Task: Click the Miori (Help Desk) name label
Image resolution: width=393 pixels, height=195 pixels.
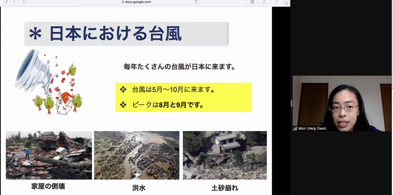Action: pyautogui.click(x=312, y=128)
